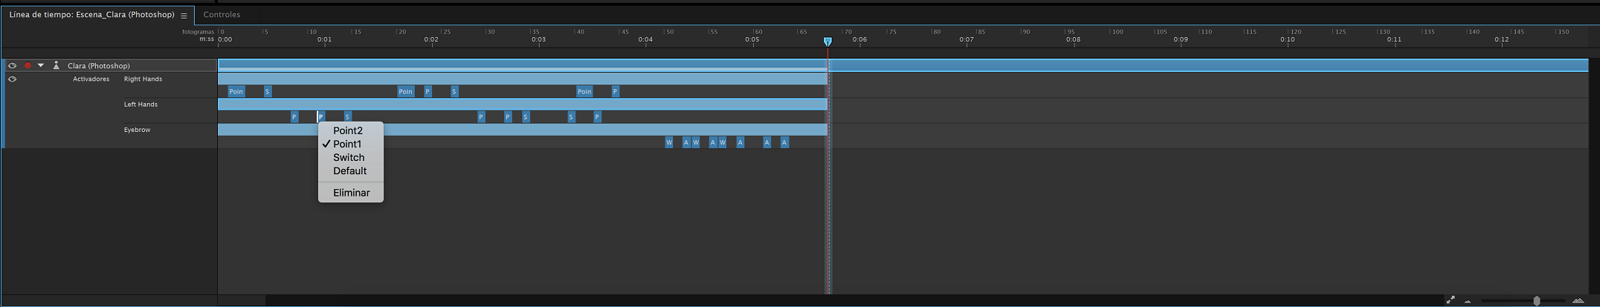1600x307 pixels.
Task: Select the first W trigger bar in Eyebrow
Action: tap(669, 142)
